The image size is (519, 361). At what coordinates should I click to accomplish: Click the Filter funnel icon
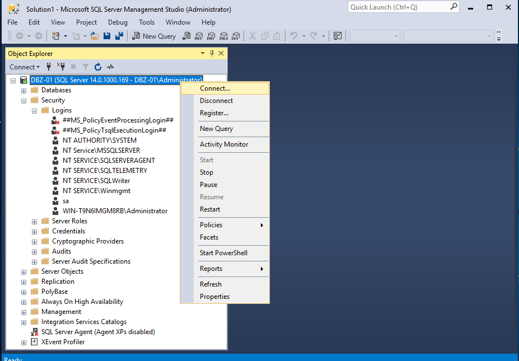86,67
